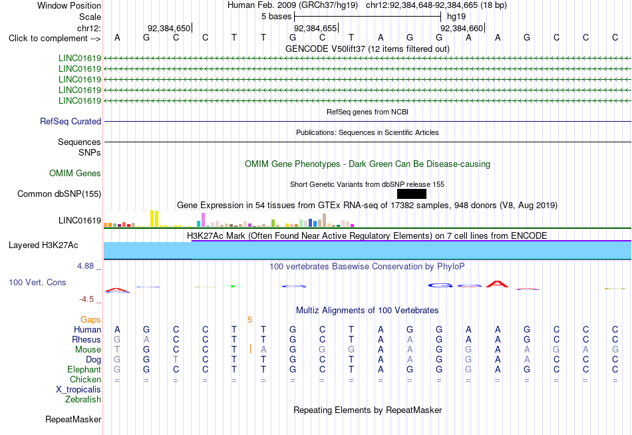Select the Rhesus species row label
Viewport: 632px width, 435px height.
tap(86, 340)
